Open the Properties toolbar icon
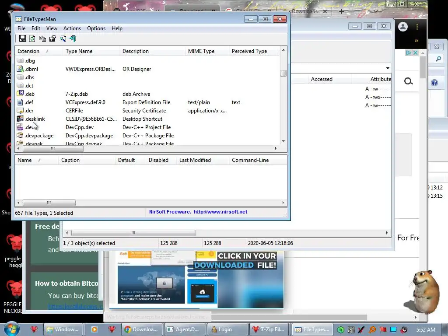 [x=52, y=38]
